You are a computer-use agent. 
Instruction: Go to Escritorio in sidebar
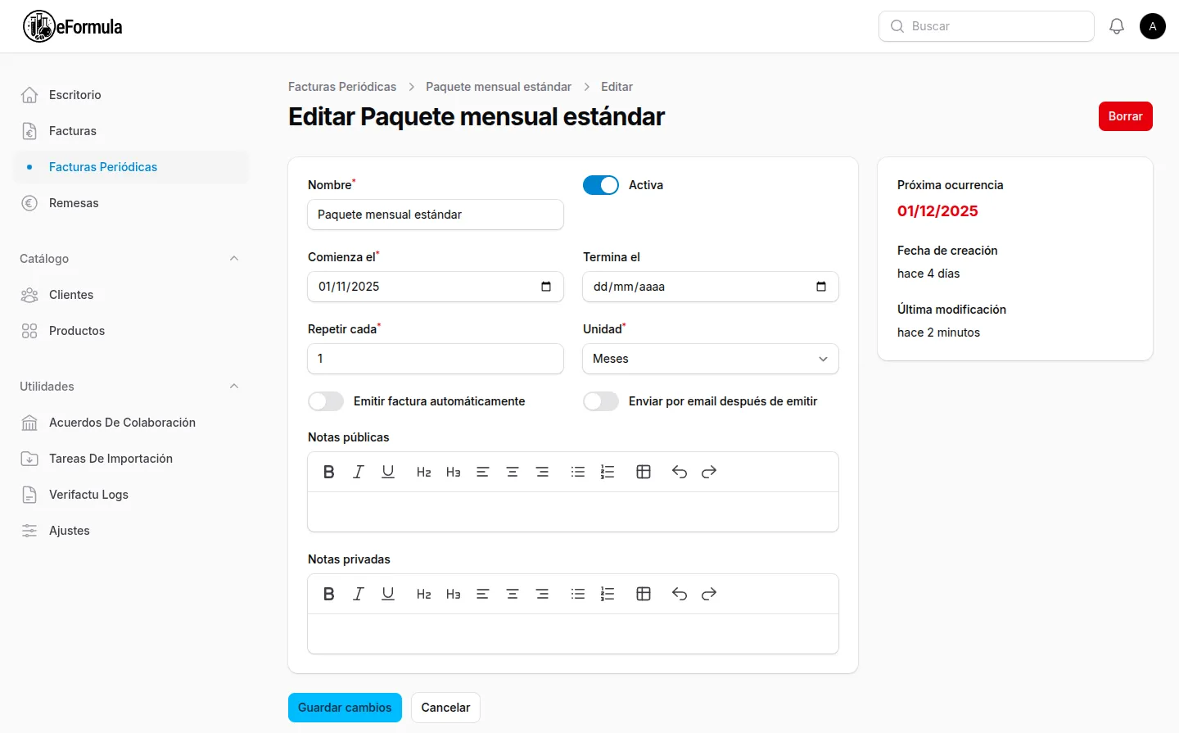(131, 95)
